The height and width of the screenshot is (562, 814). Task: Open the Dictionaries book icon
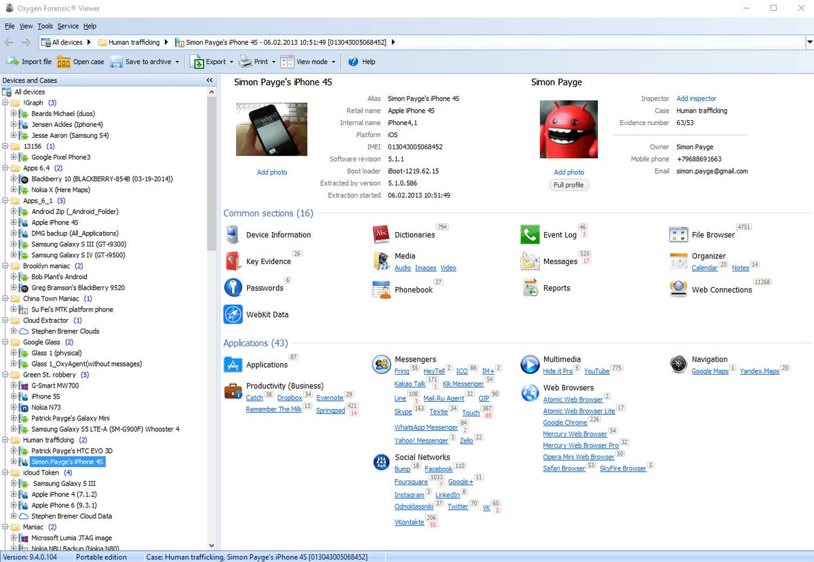coord(381,235)
